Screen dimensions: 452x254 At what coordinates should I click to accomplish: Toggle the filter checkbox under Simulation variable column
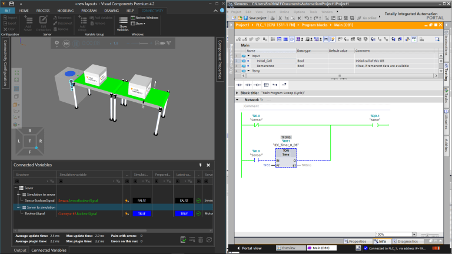pos(61,181)
